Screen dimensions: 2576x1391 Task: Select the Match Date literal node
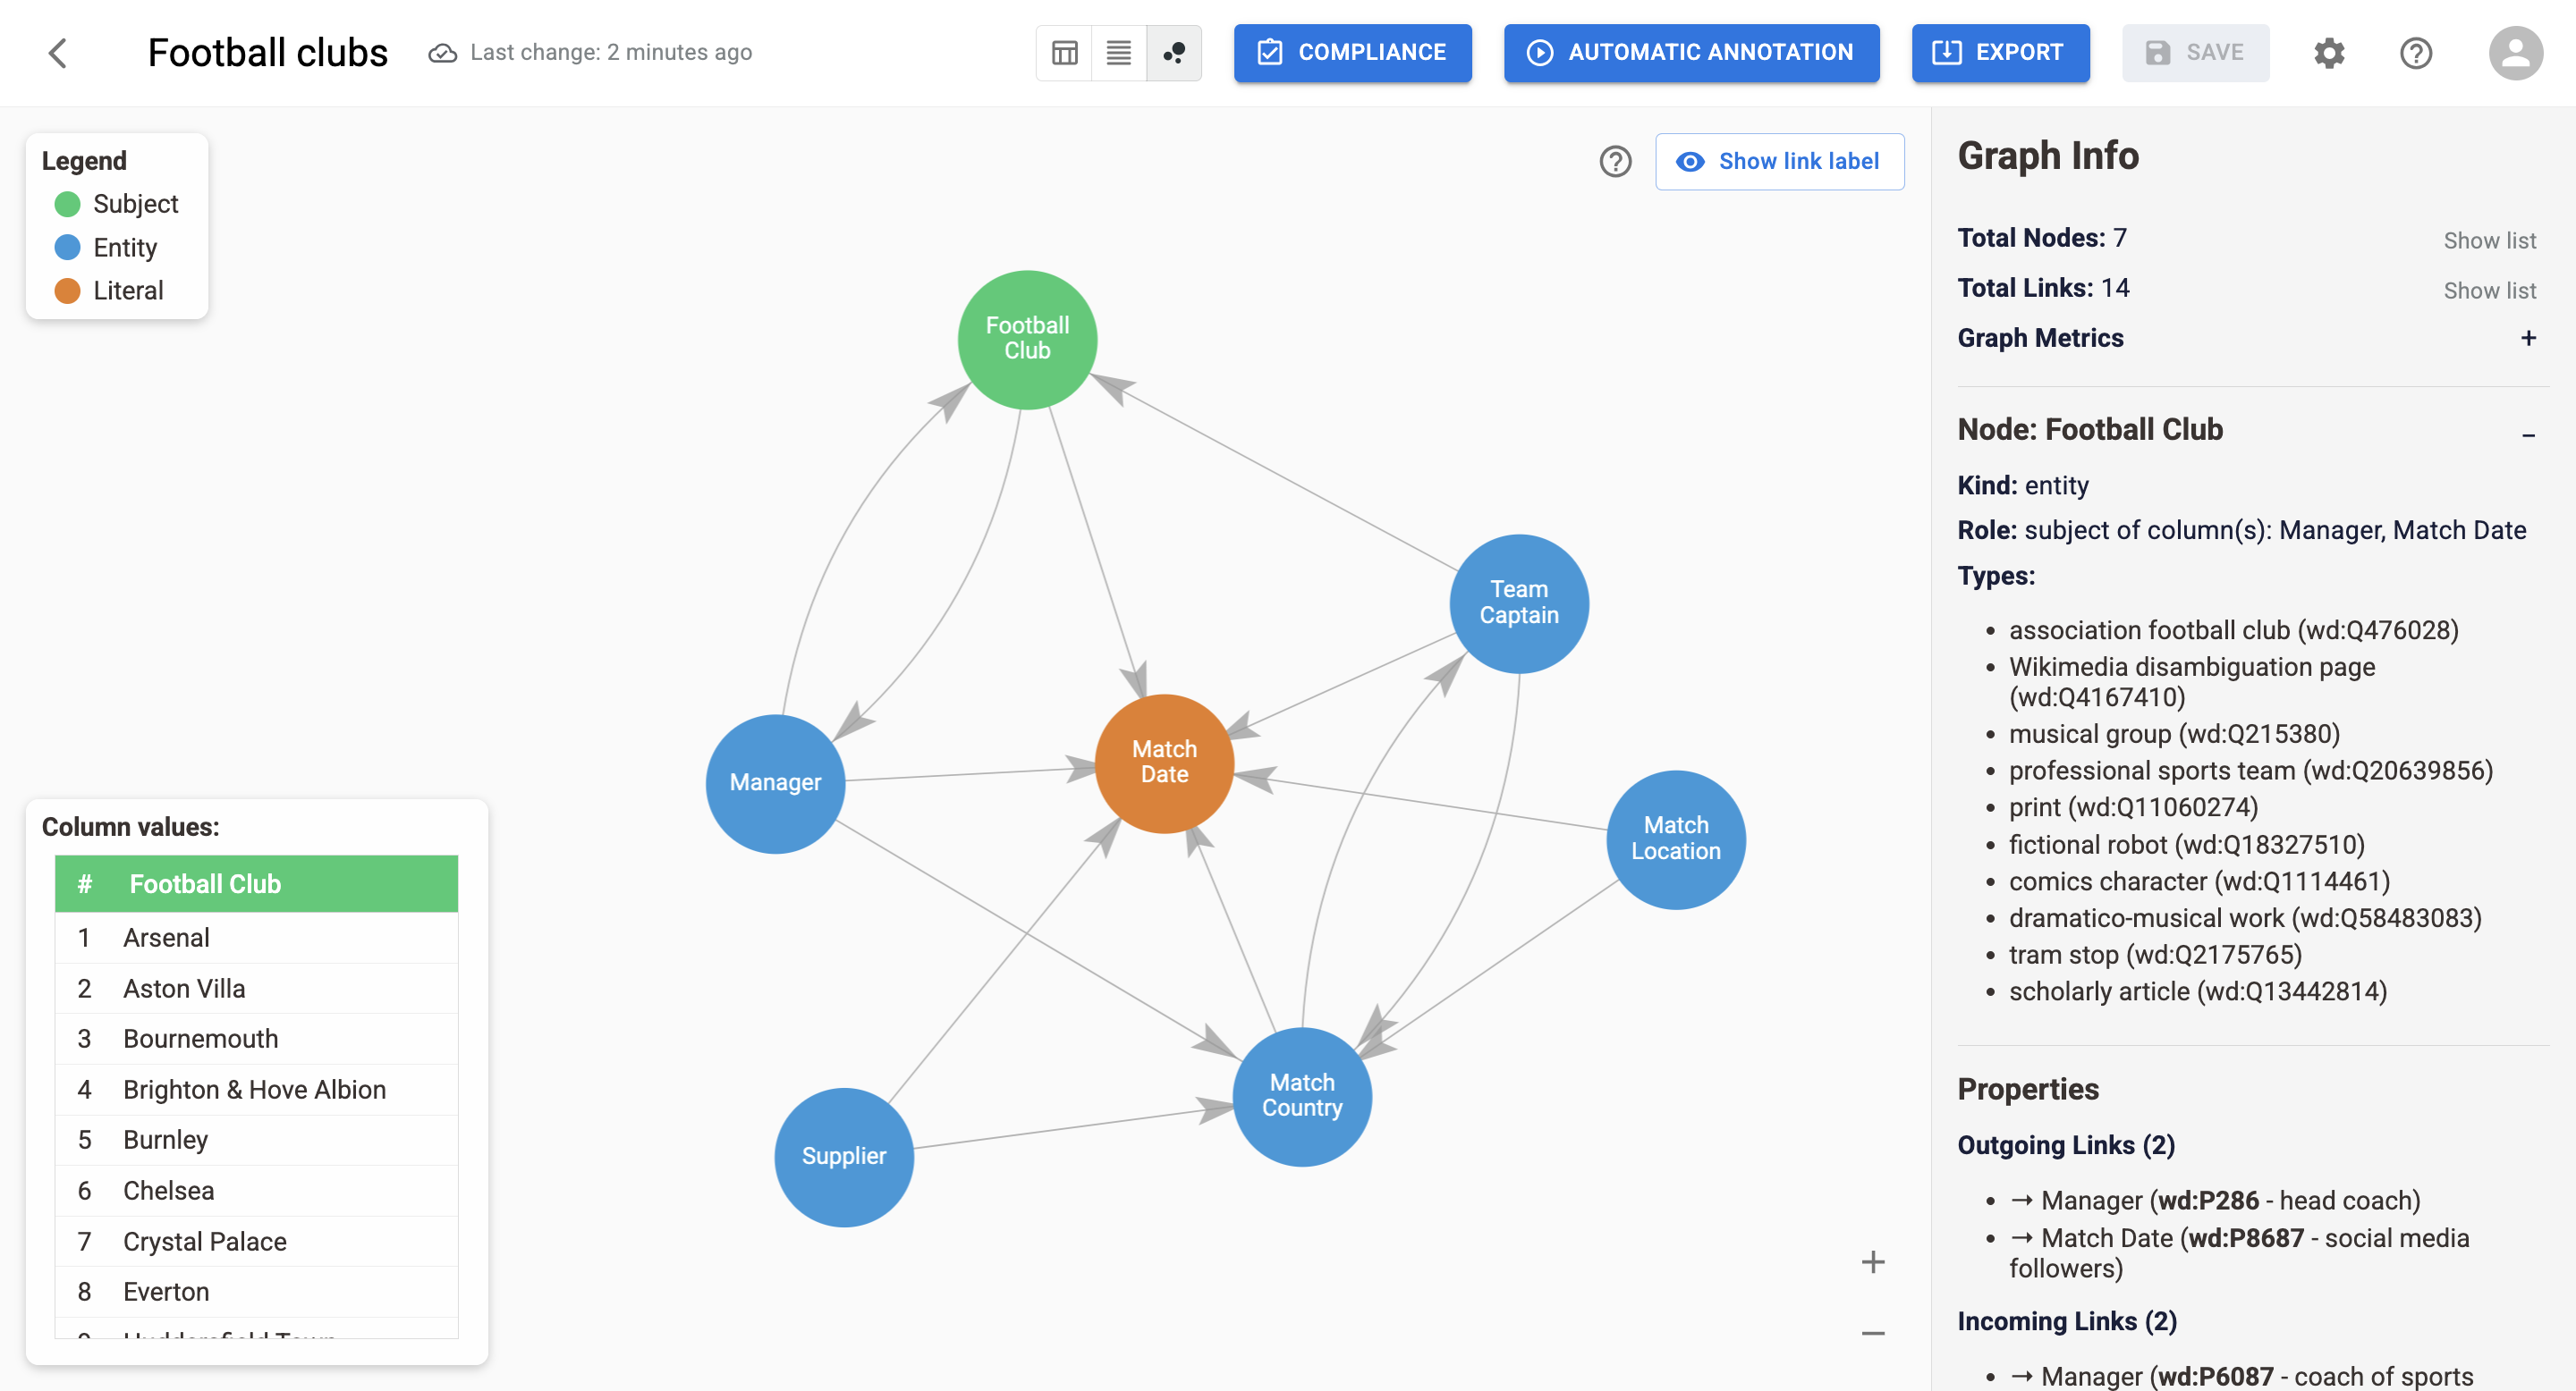(1164, 763)
